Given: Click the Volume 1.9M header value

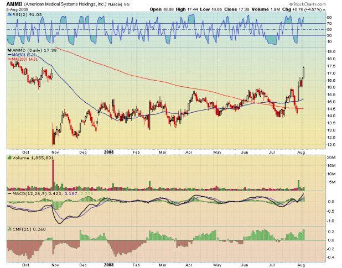Looking at the screenshot, I should (x=266, y=9).
